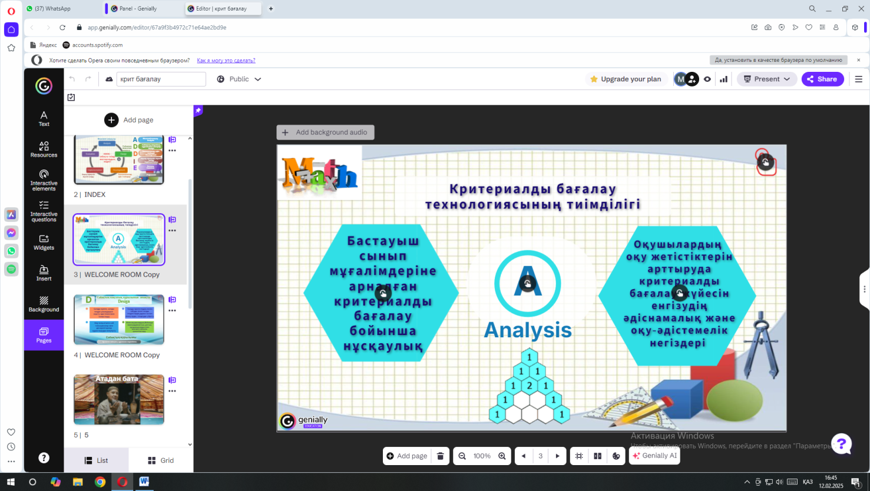Open the color palette icon
The height and width of the screenshot is (491, 870).
click(x=616, y=456)
